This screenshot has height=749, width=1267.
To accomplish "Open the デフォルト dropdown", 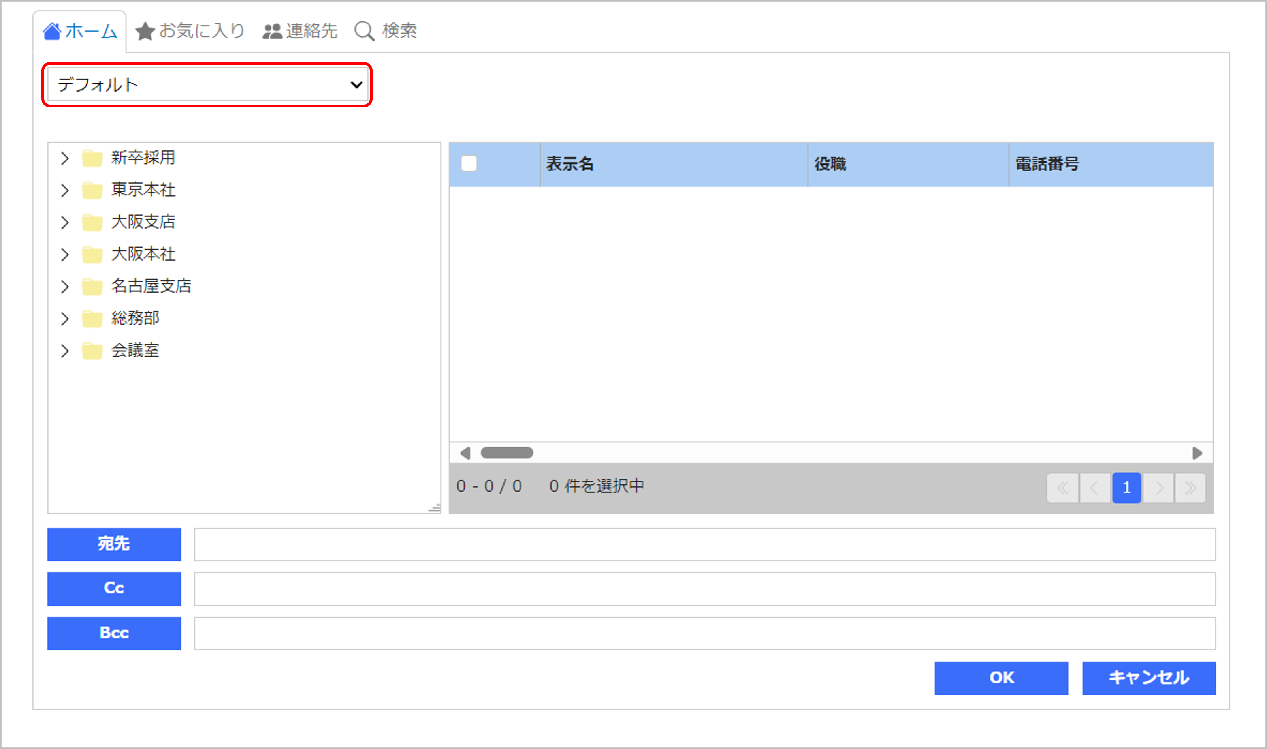I will [x=207, y=85].
